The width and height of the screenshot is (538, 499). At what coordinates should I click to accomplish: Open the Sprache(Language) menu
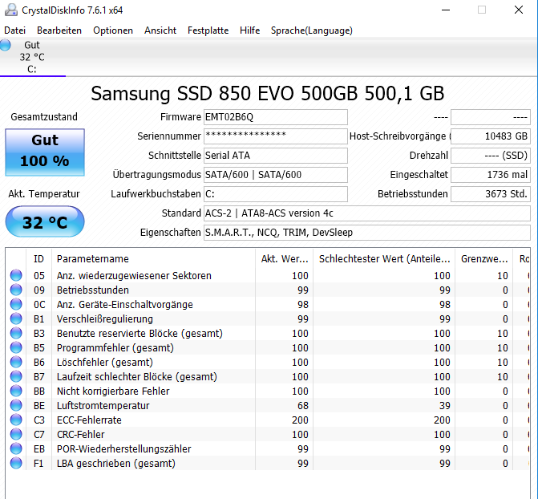tap(312, 30)
